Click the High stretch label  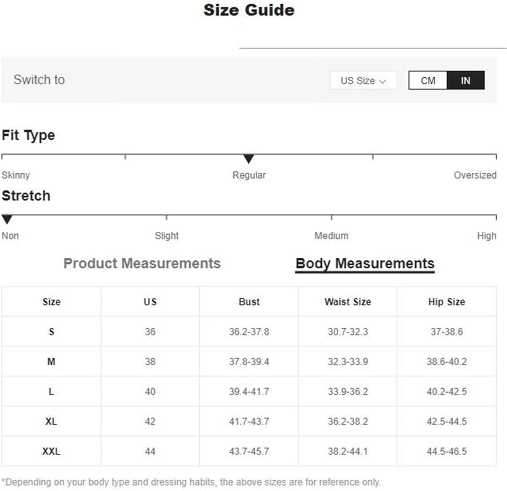tap(486, 236)
